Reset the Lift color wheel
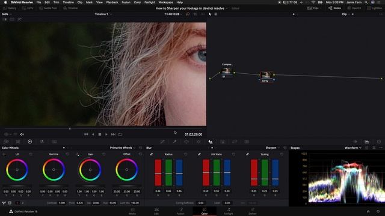The width and height of the screenshot is (385, 216). point(31,154)
